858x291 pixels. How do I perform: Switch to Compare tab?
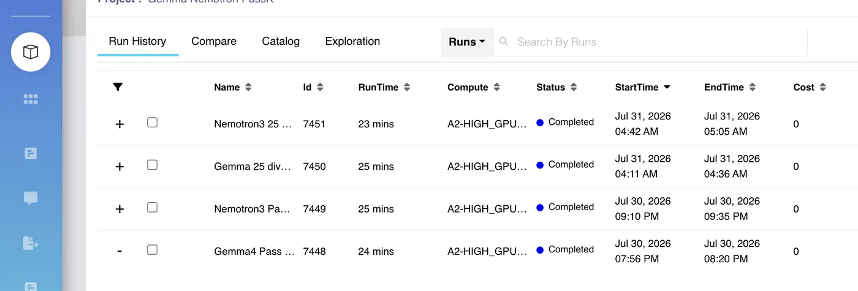coord(214,41)
